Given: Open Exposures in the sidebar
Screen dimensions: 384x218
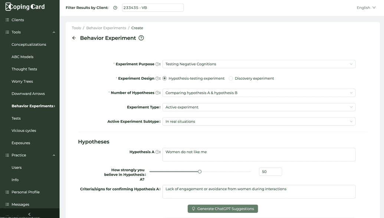Looking at the screenshot, I should pos(21,143).
